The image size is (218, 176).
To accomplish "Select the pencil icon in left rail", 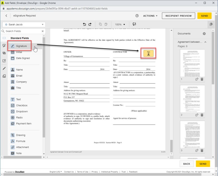I will (4, 68).
